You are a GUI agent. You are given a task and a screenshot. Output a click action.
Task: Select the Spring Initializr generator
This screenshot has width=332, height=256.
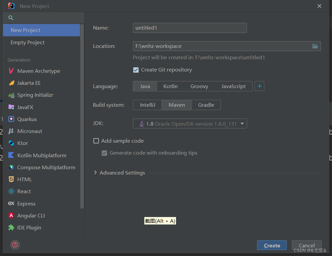34,95
